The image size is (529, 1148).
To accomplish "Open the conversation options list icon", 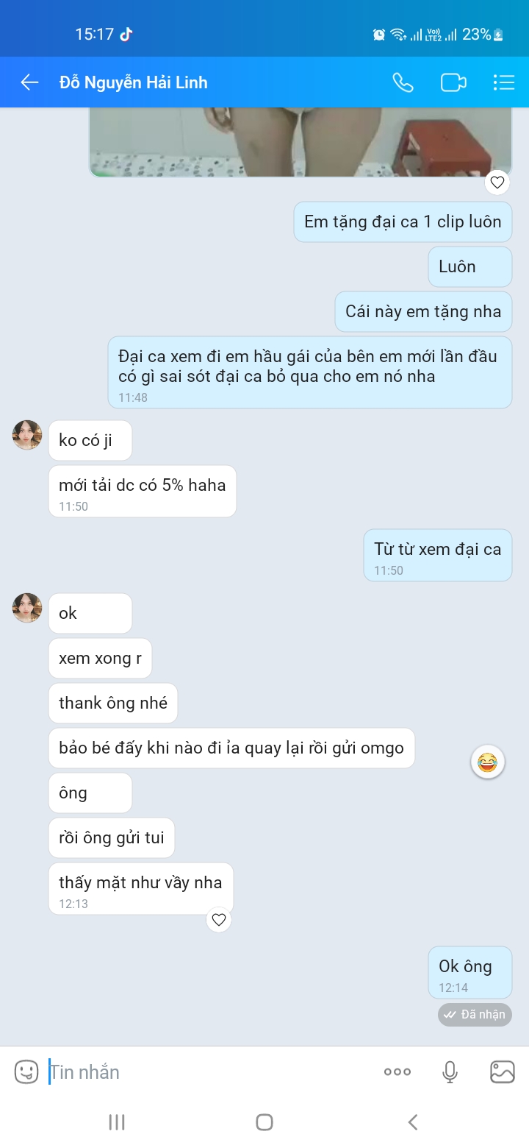I will [504, 82].
